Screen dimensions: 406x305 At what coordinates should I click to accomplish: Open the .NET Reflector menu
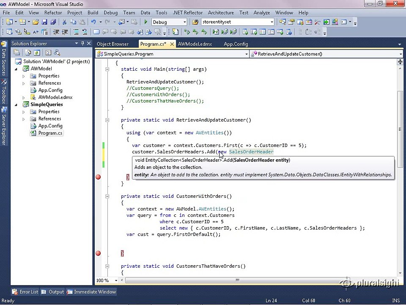click(187, 12)
